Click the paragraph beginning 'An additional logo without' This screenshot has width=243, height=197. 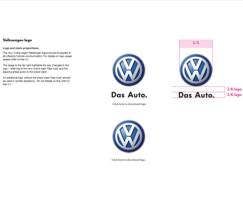(x=37, y=81)
